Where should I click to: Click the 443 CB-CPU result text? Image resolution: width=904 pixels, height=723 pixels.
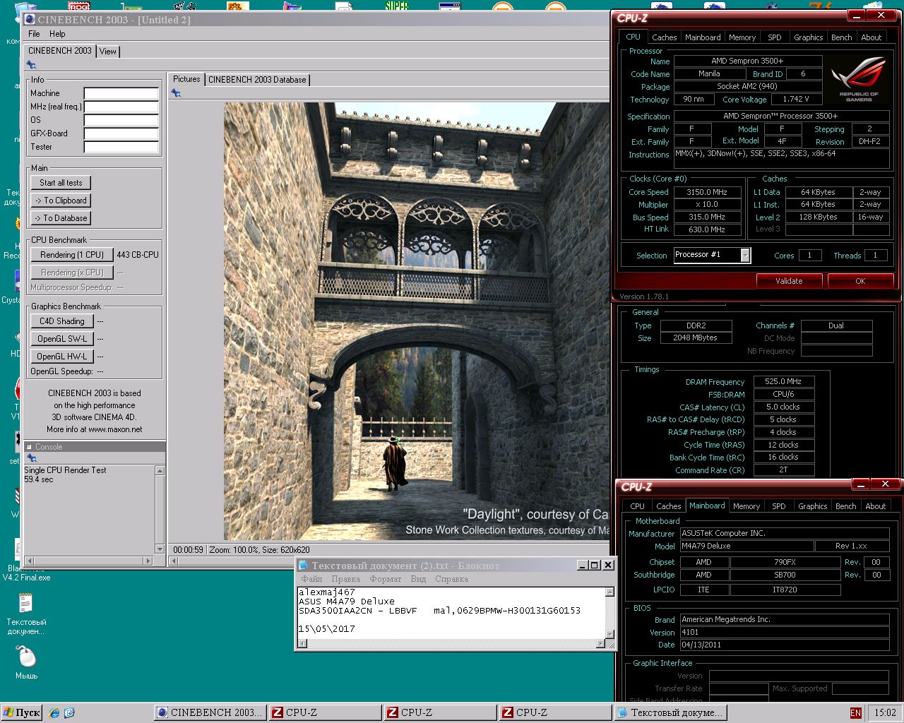click(x=138, y=255)
